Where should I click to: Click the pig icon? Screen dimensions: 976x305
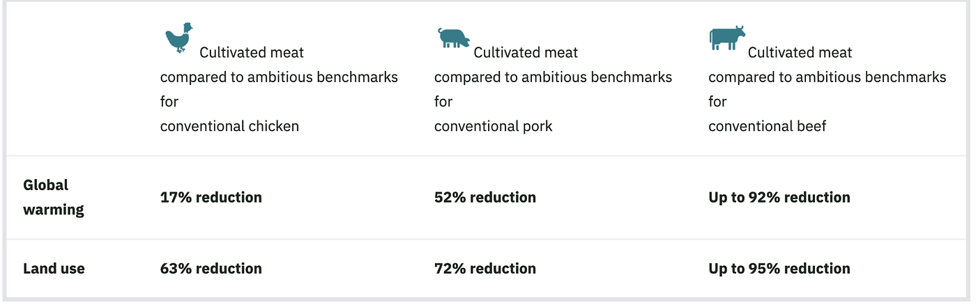coord(453,38)
